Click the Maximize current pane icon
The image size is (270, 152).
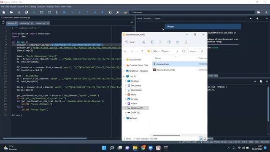click(x=110, y=12)
